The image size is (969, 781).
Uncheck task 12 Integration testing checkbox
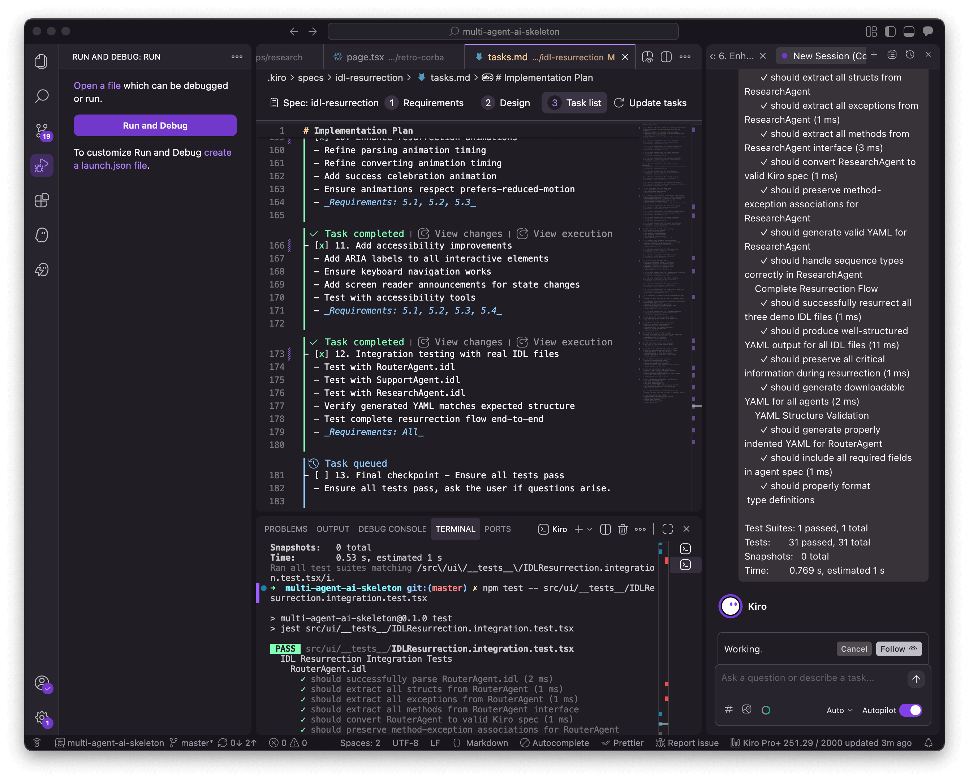click(321, 354)
